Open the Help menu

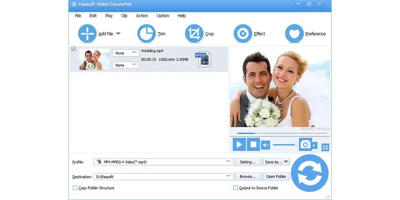pyautogui.click(x=182, y=16)
